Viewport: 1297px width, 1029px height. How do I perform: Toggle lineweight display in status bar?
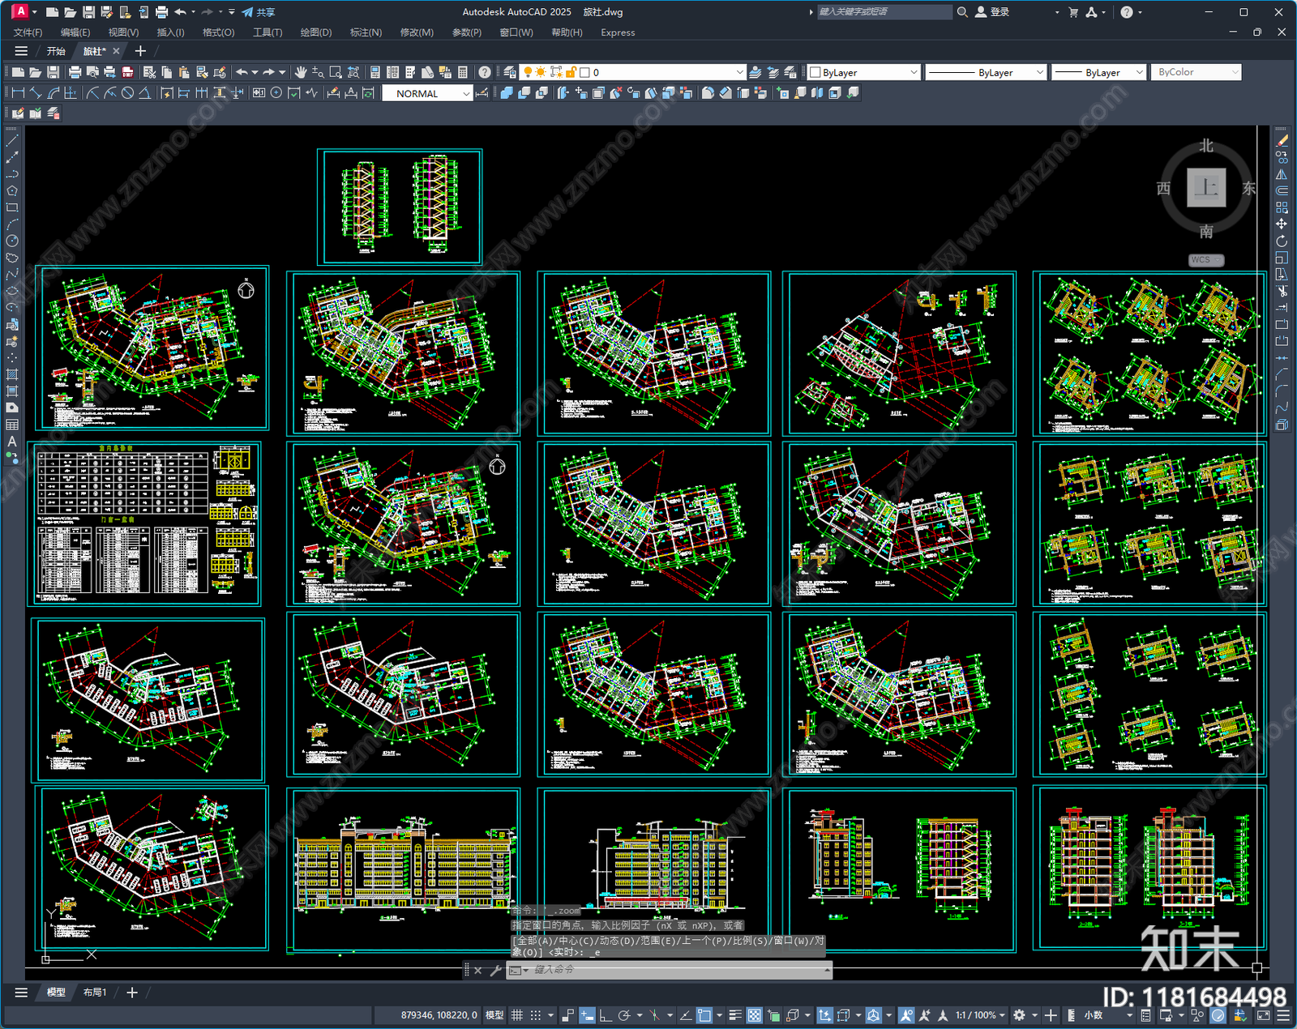coord(734,1015)
